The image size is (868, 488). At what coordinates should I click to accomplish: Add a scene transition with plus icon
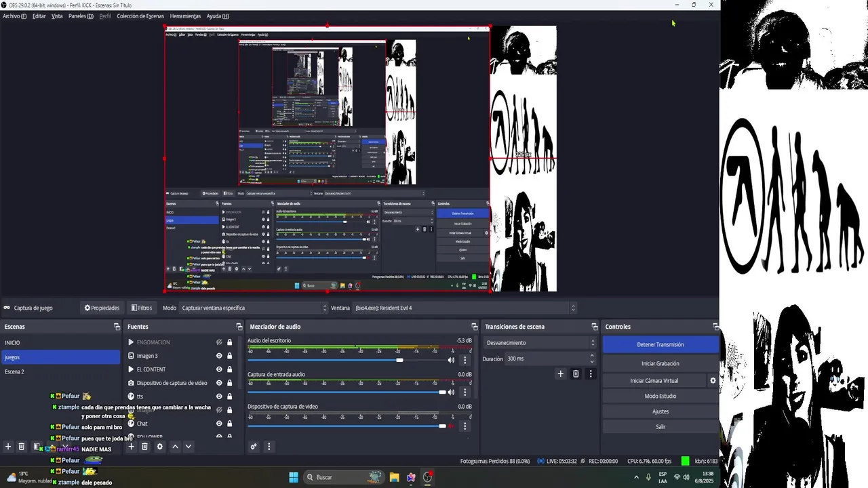[x=560, y=373]
